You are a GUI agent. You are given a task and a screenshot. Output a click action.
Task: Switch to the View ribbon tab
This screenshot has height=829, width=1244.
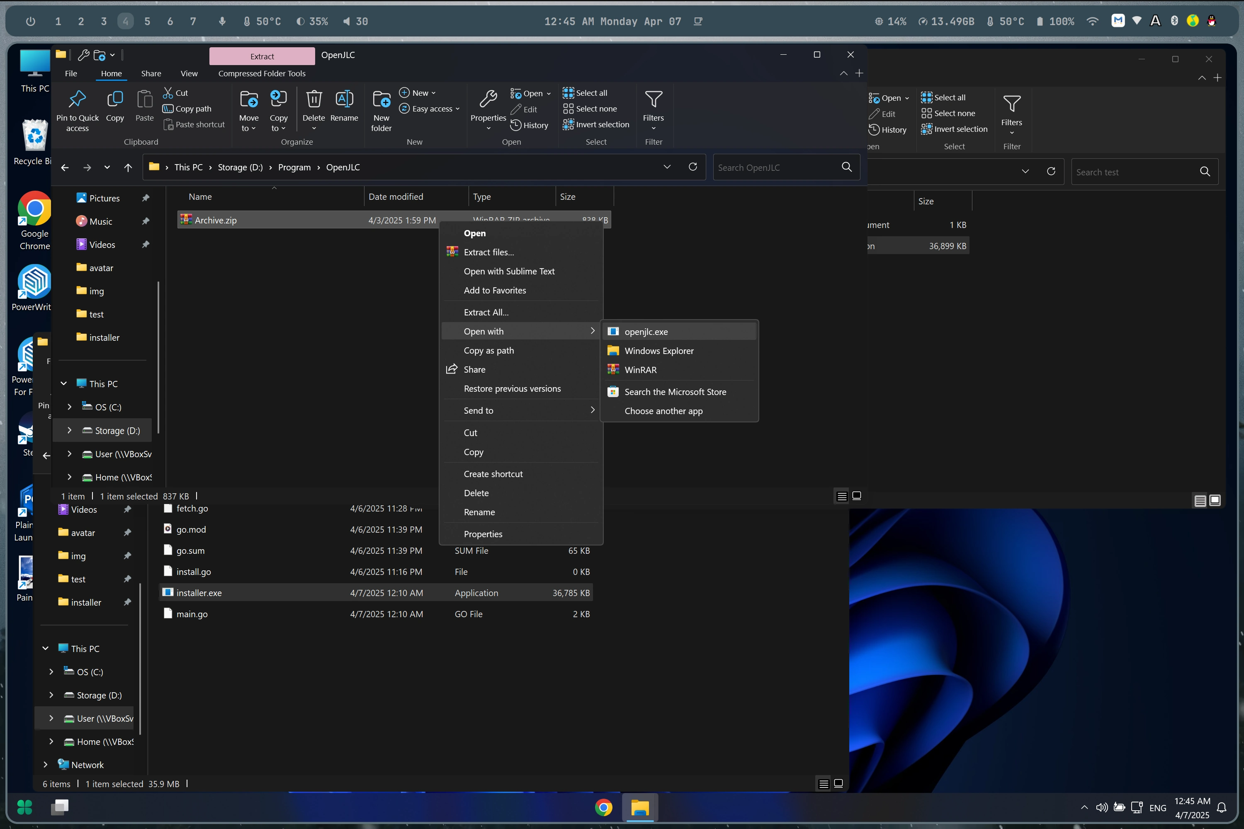coord(189,73)
